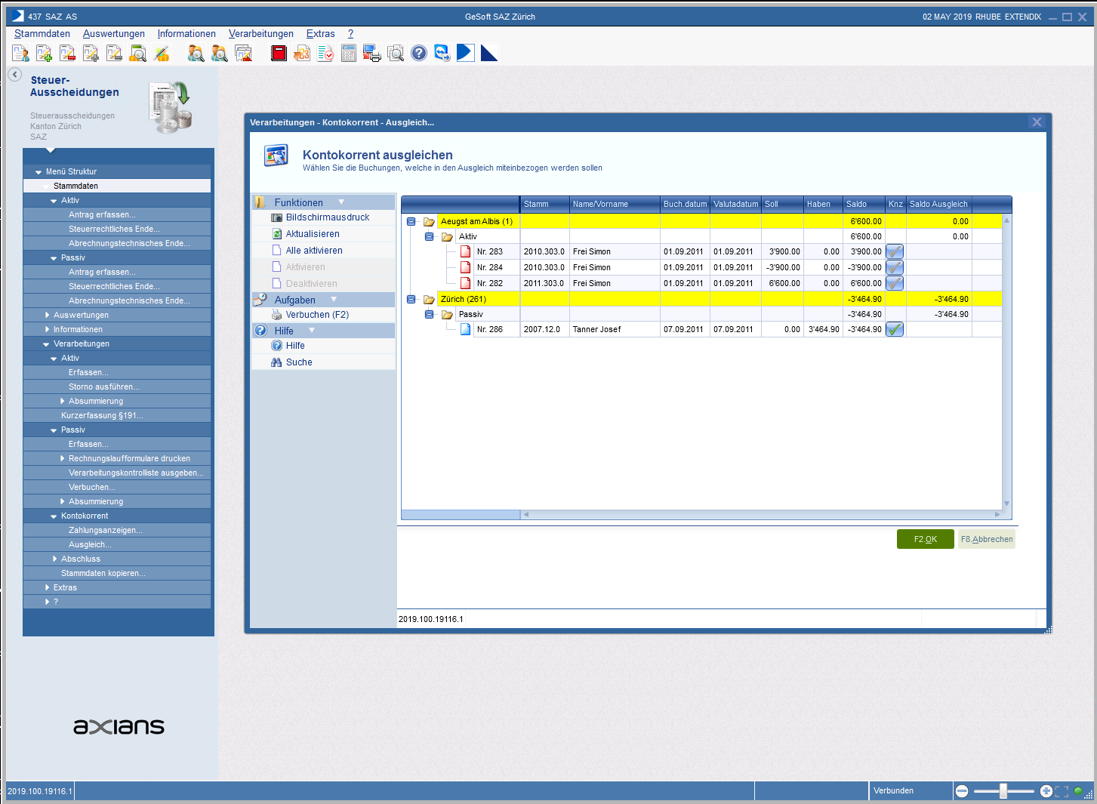1097x804 pixels.
Task: Click the print preview magnifier icon
Action: [396, 53]
